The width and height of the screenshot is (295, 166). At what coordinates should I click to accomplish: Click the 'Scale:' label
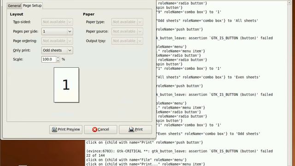18,59
